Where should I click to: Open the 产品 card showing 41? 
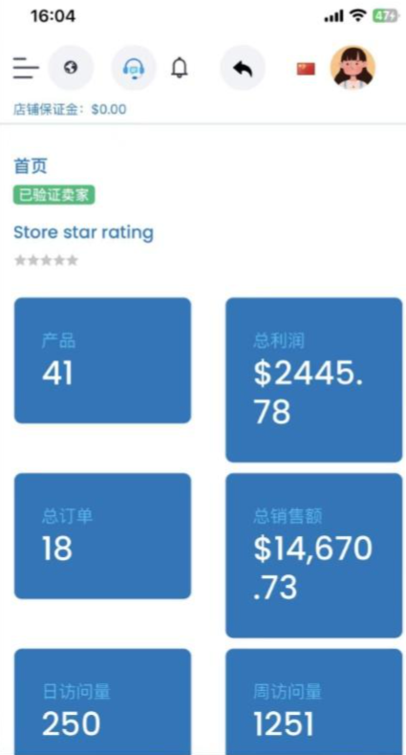102,360
